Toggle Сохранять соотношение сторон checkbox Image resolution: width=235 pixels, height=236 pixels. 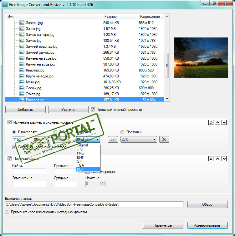(x=14, y=147)
